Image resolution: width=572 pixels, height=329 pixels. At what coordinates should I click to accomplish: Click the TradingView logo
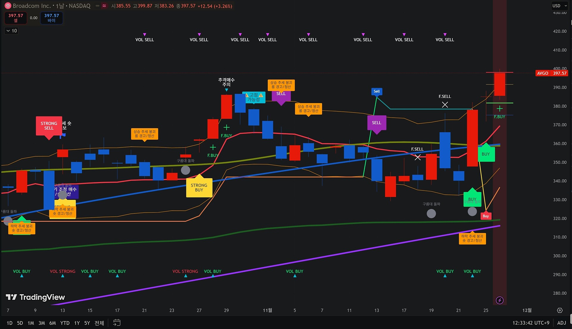click(35, 297)
